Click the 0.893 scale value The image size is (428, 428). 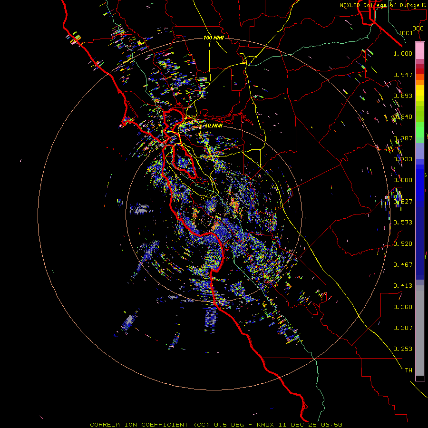tap(403, 96)
